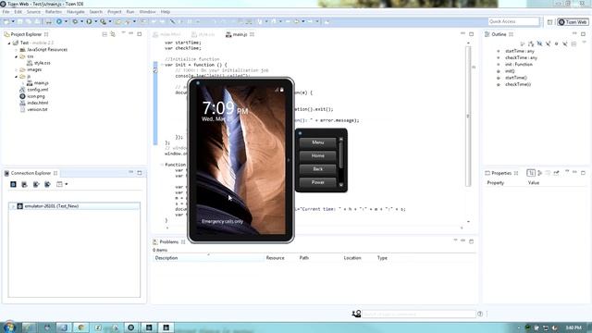Open the Run icon dropdown arrow
Screen dimensions: 592x333
pos(66,21)
